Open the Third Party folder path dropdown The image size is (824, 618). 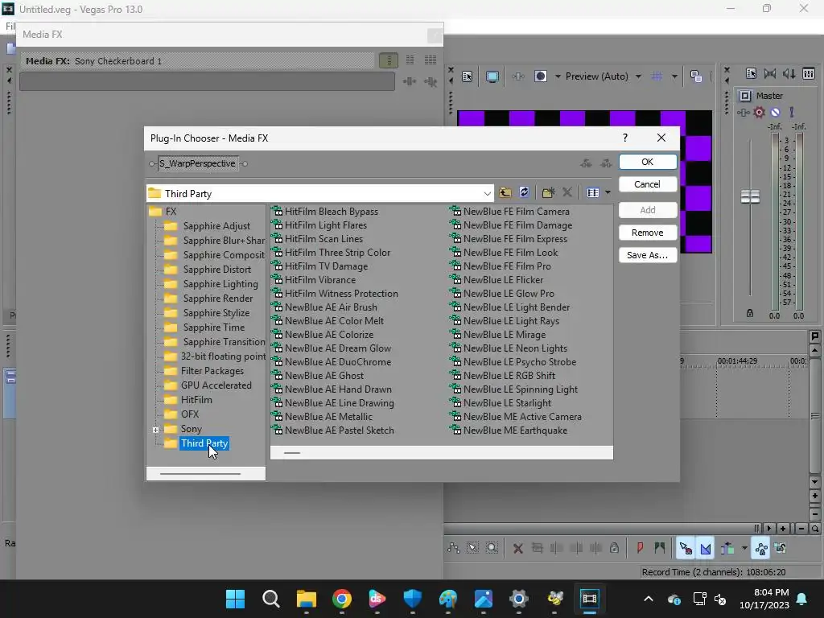[x=487, y=194]
